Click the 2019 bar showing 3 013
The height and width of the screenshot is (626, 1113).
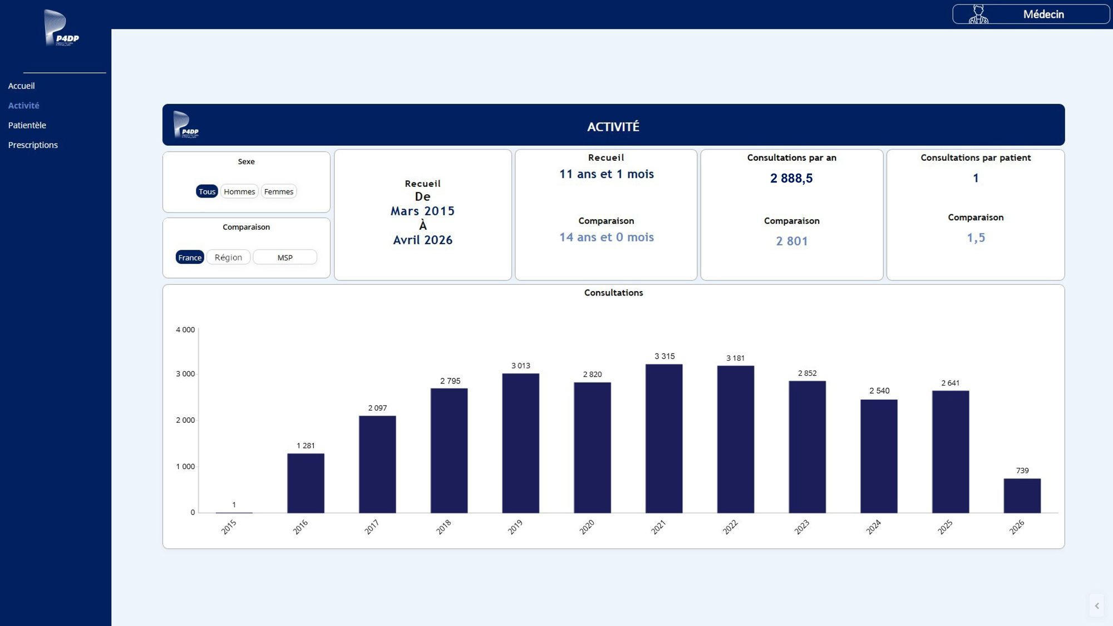click(520, 443)
